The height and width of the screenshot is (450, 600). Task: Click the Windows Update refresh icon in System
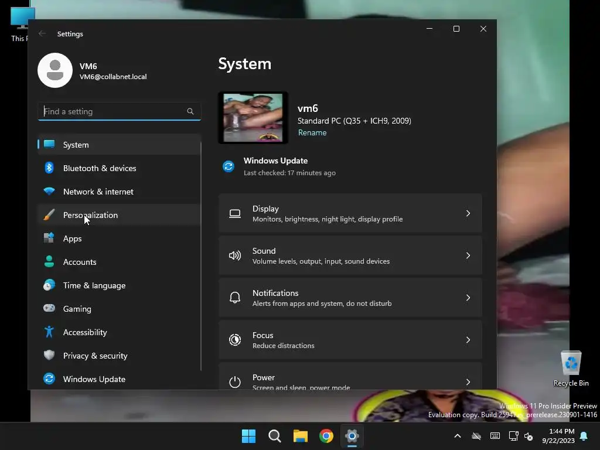(229, 166)
